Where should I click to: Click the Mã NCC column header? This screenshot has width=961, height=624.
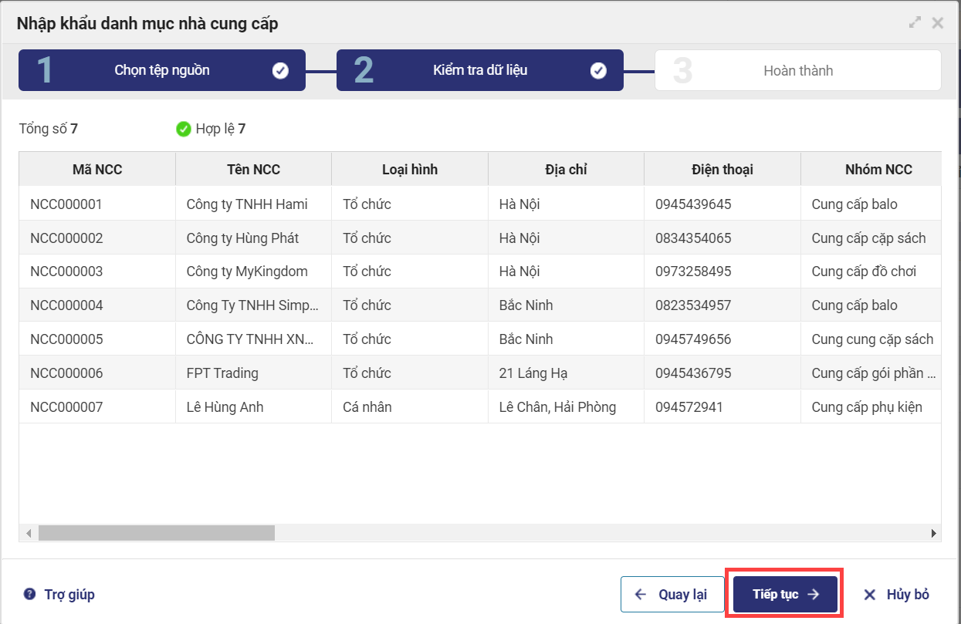[x=97, y=170]
